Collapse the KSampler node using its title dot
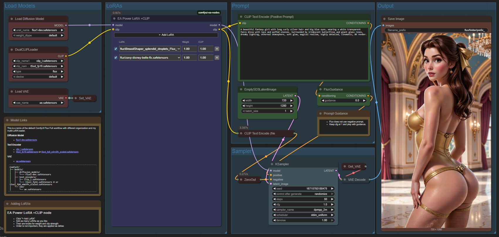The image size is (499, 237). point(272,164)
